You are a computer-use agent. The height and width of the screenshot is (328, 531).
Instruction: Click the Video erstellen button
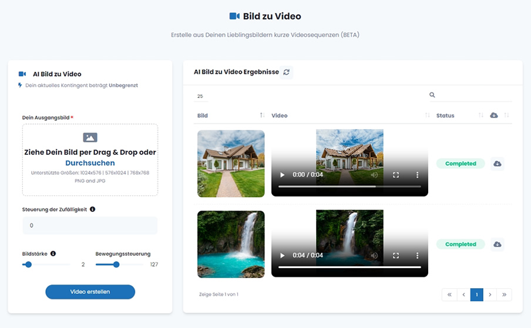[90, 292]
